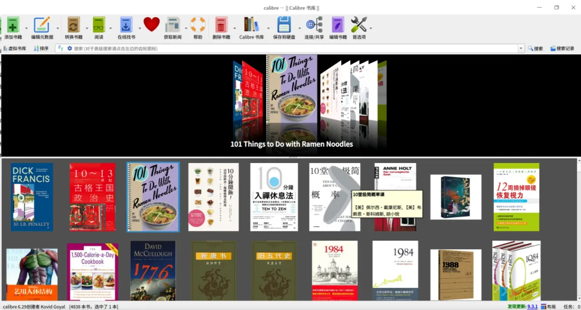The height and width of the screenshot is (310, 581).
Task: Select the 1988 brown book cover
Action: coord(456,275)
